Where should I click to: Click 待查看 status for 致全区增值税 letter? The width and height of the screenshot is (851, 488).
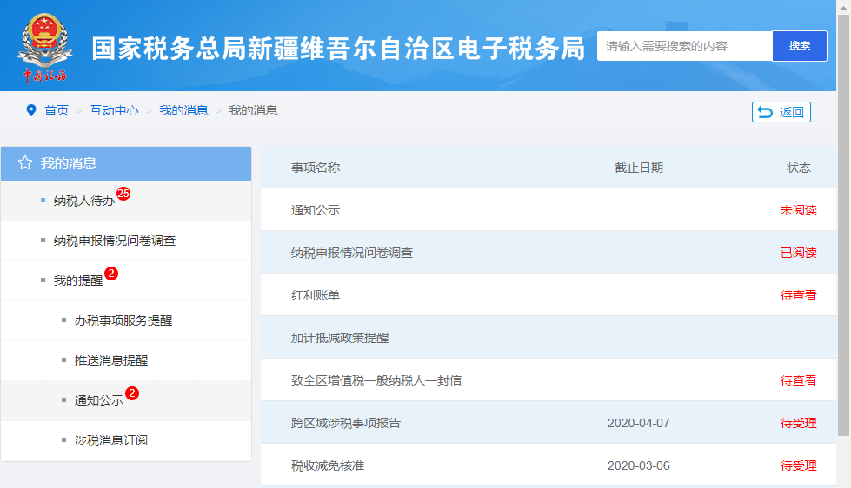798,380
